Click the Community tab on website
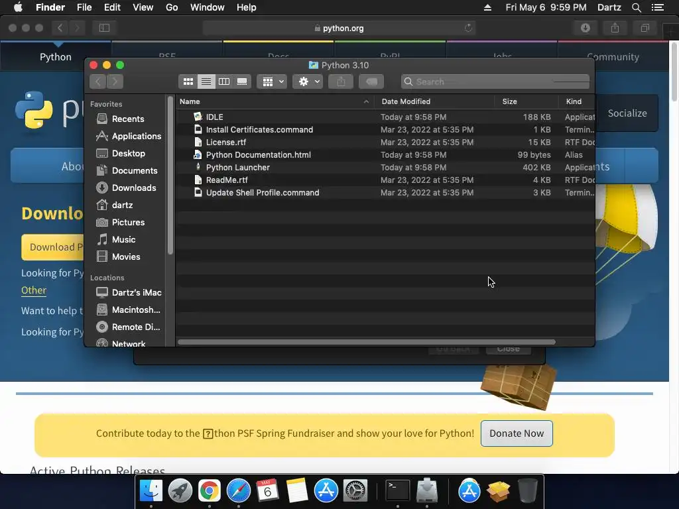The height and width of the screenshot is (509, 679). [x=613, y=57]
